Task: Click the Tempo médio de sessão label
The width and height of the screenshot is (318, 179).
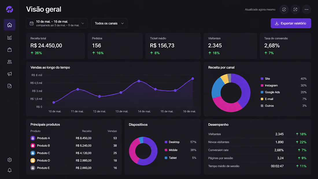Action: pyautogui.click(x=224, y=166)
